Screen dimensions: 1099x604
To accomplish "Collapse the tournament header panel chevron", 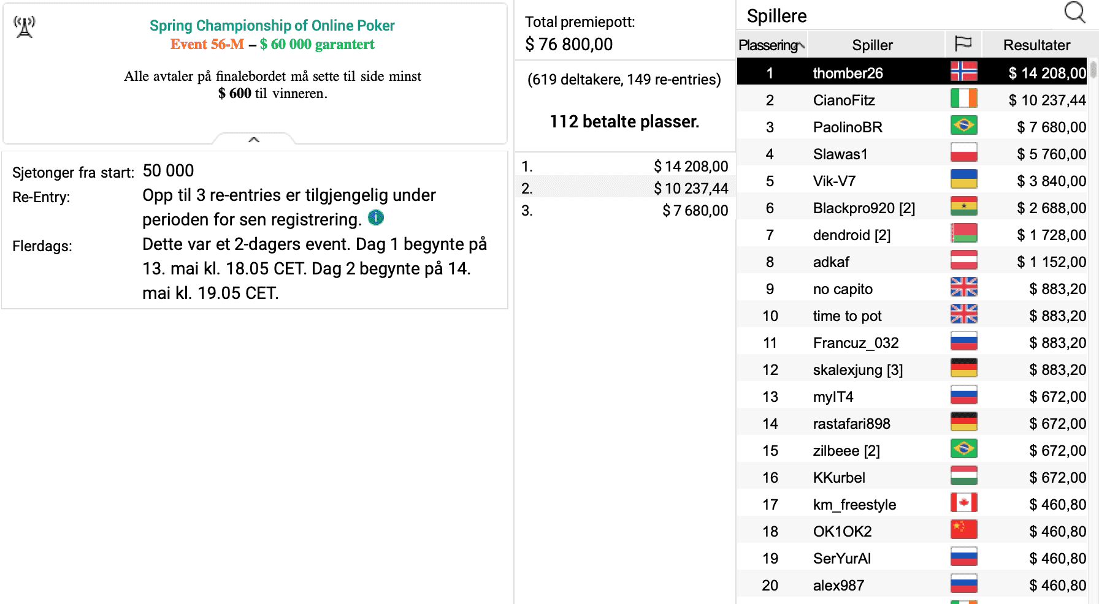I will (x=254, y=139).
